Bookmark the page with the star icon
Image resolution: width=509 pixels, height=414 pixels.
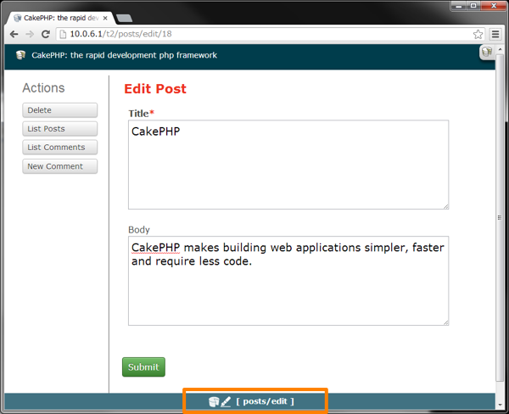coord(478,34)
